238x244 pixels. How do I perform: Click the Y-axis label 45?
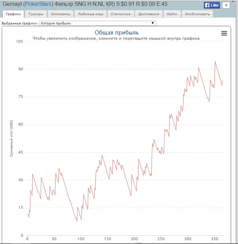(x=21, y=152)
